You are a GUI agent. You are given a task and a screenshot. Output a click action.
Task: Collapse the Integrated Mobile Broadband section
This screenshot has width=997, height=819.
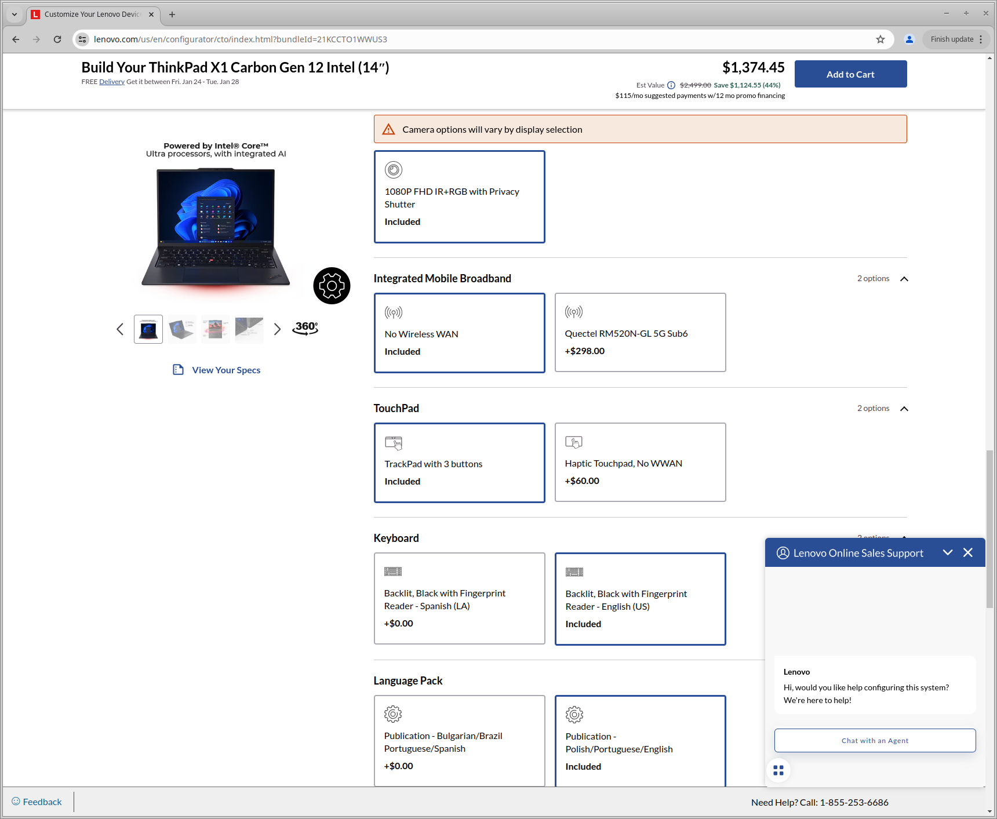click(x=904, y=279)
